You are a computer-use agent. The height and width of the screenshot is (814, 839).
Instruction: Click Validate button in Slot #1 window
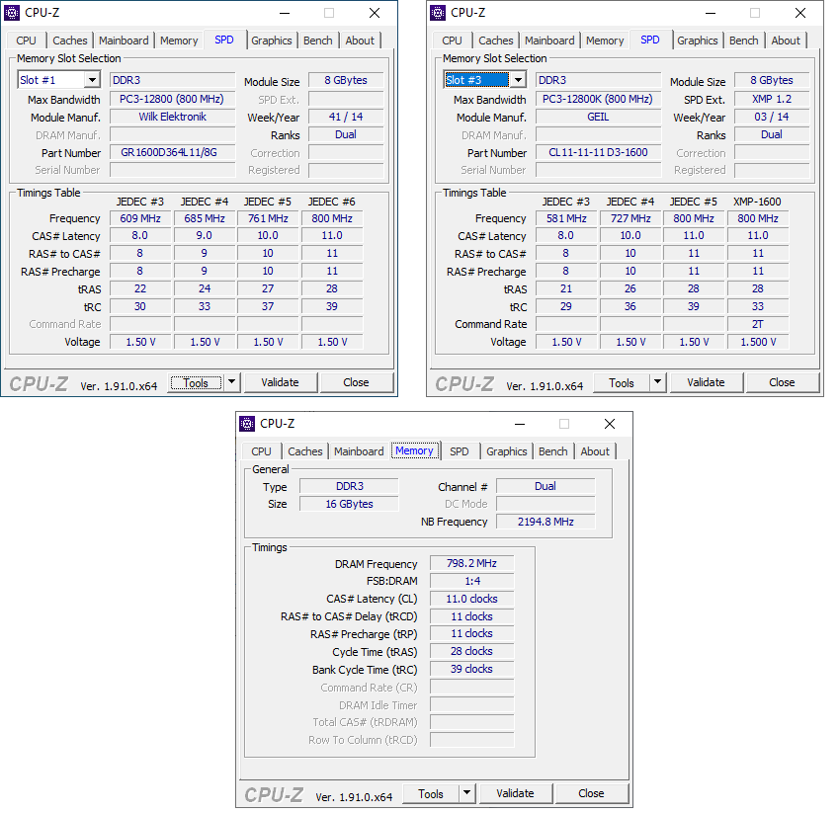pyautogui.click(x=281, y=383)
